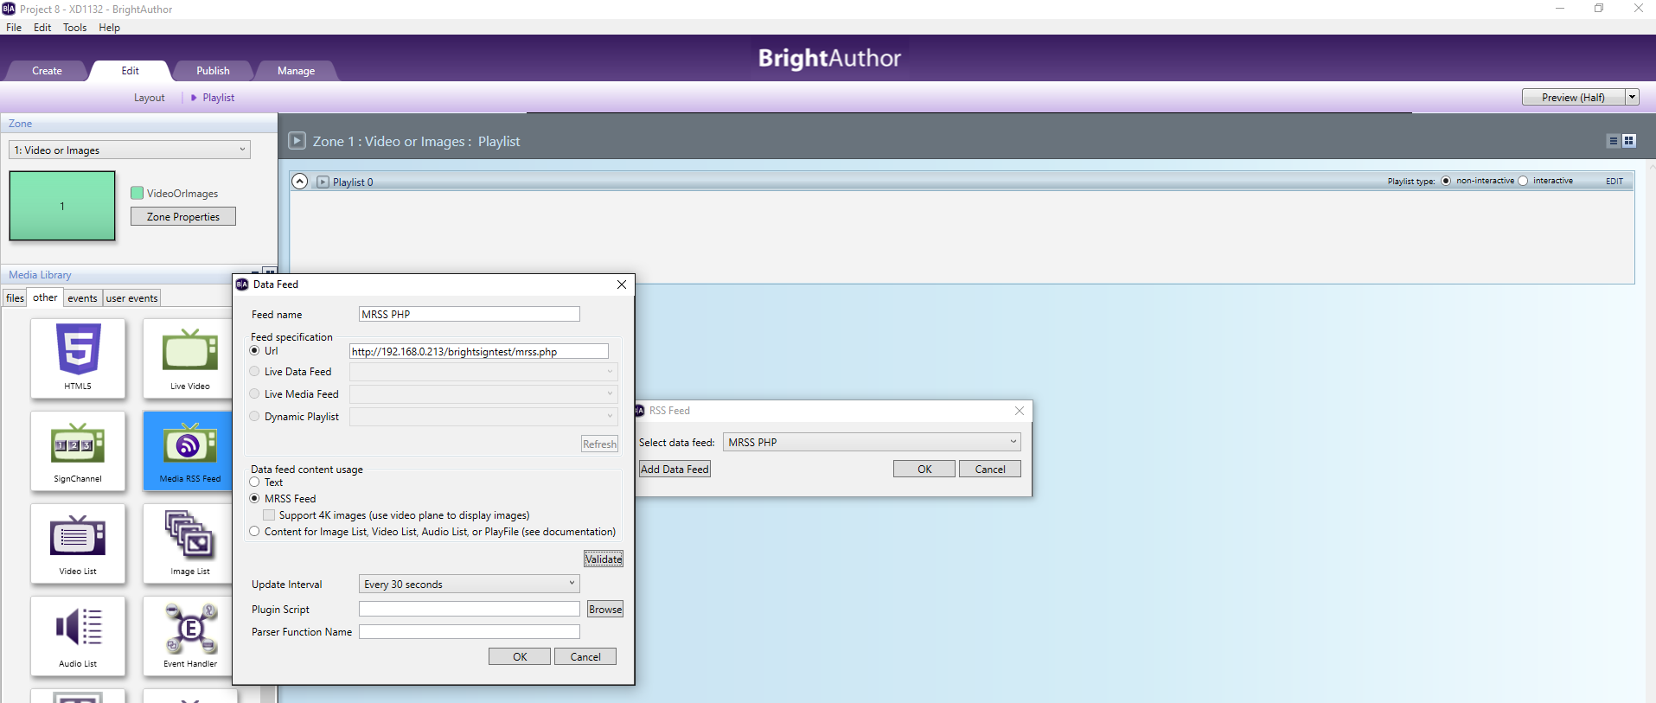
Task: Open Live Media Feed dropdown list
Action: (x=483, y=394)
